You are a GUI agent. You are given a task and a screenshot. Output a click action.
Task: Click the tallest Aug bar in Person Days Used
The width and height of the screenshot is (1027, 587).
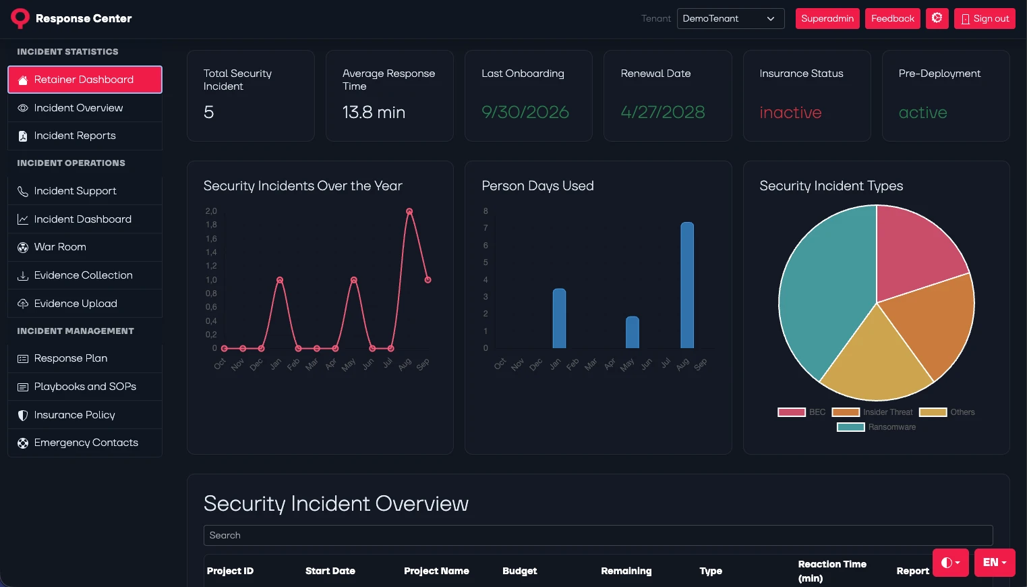(x=687, y=285)
